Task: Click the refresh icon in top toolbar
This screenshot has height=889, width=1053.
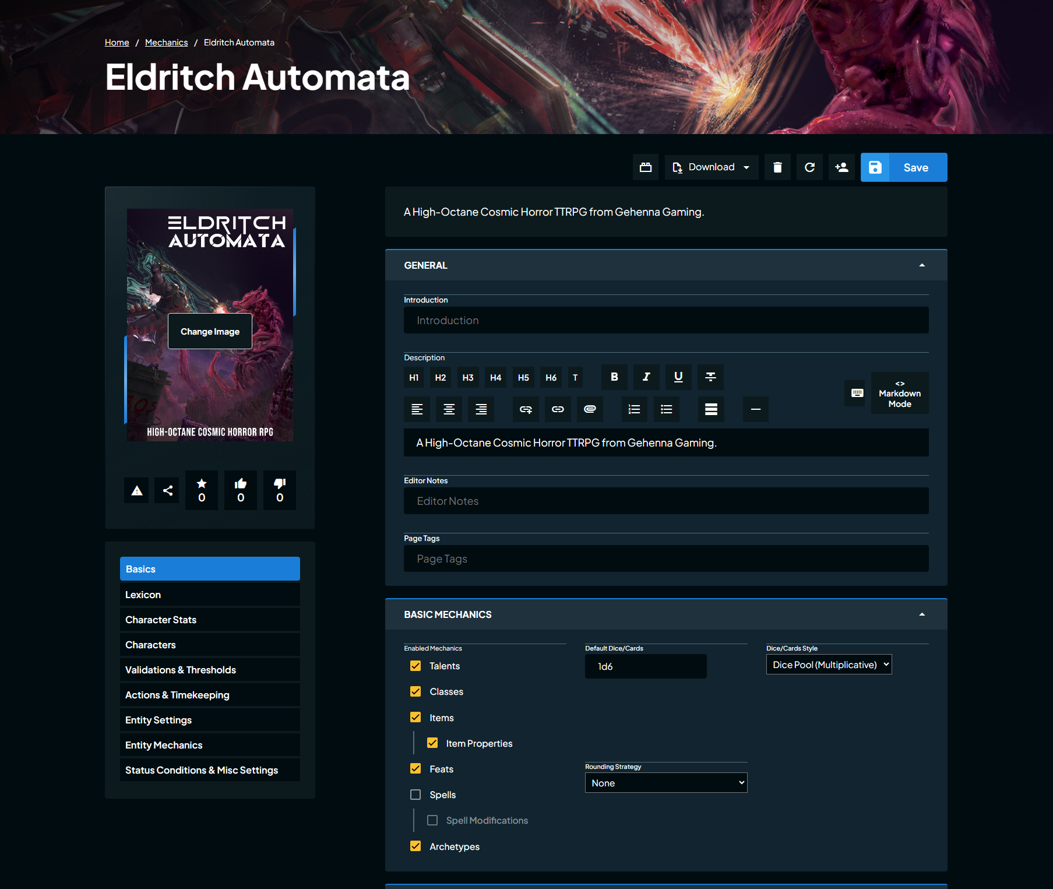Action: point(809,167)
